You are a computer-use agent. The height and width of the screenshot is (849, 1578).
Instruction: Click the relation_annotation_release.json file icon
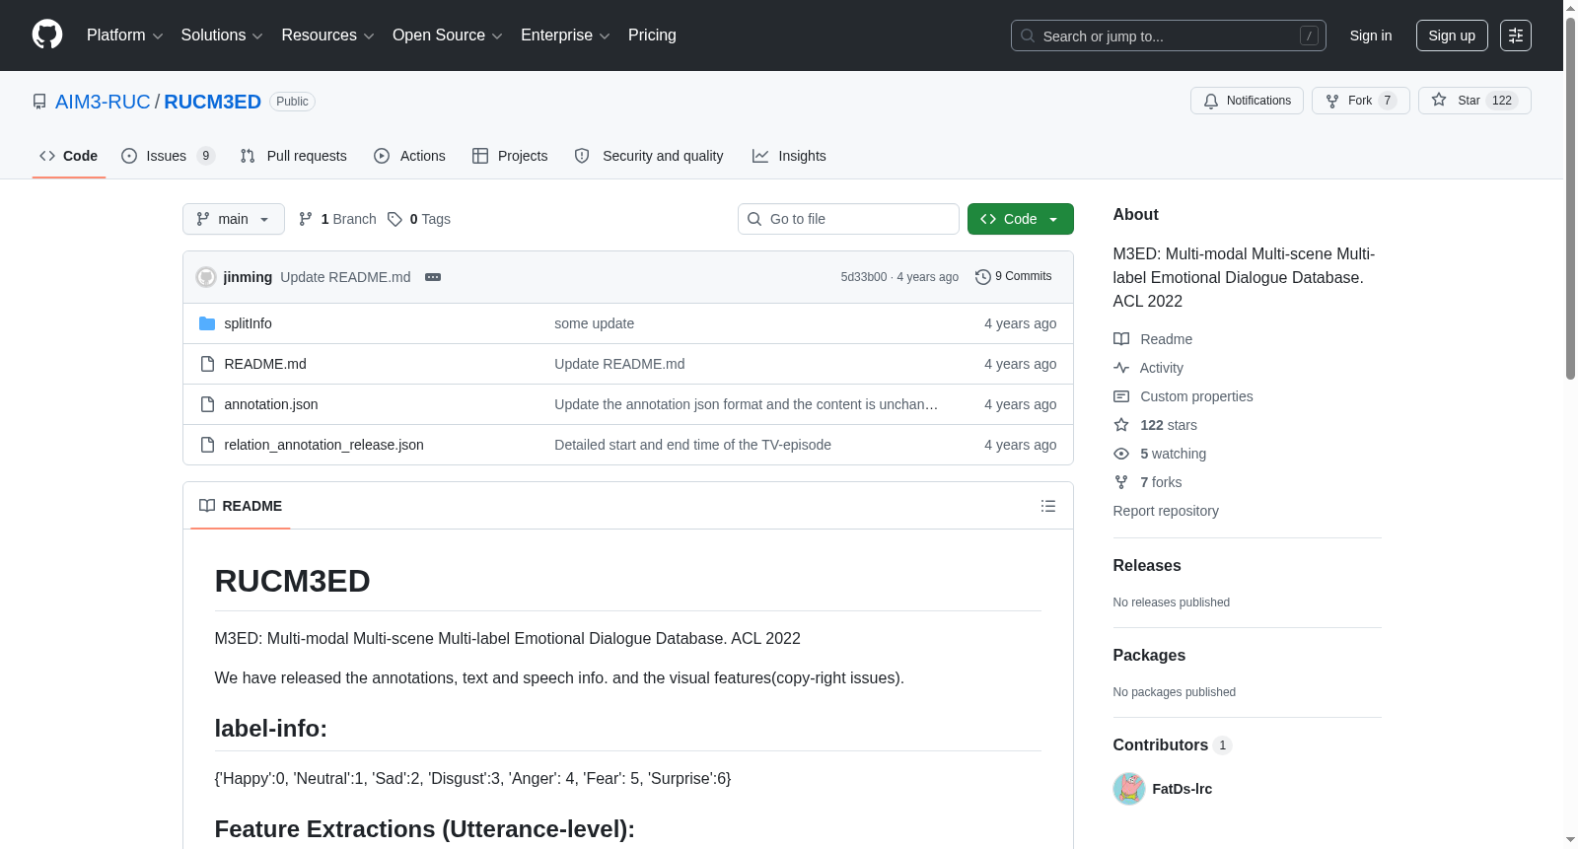coord(207,445)
